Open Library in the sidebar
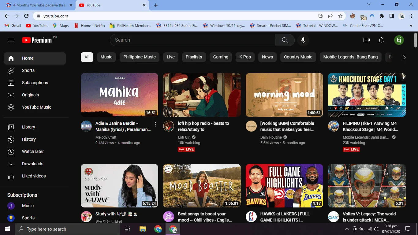The height and width of the screenshot is (235, 418). coord(35,127)
